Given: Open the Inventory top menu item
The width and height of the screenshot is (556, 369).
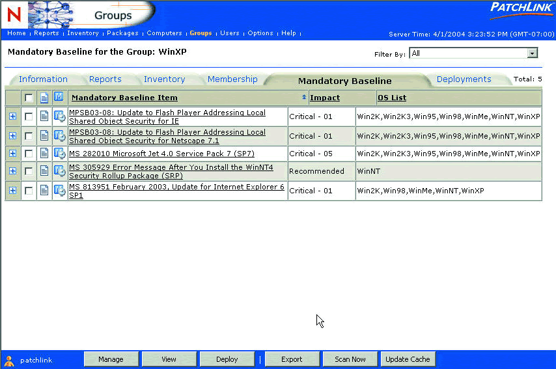Looking at the screenshot, I should click(83, 33).
